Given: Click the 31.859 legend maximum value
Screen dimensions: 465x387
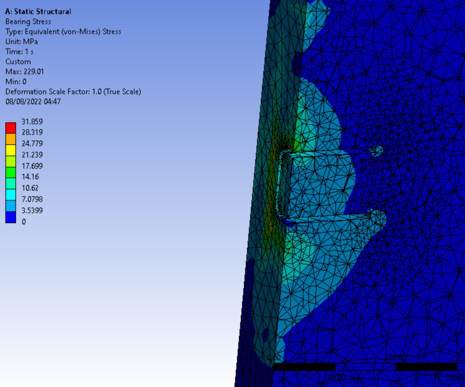Looking at the screenshot, I should pos(32,121).
